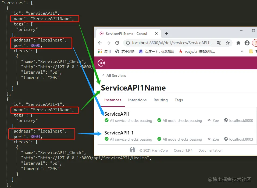Click node checks passing icon for ServiceAPI1-1
The image size is (257, 188).
(x=159, y=139)
